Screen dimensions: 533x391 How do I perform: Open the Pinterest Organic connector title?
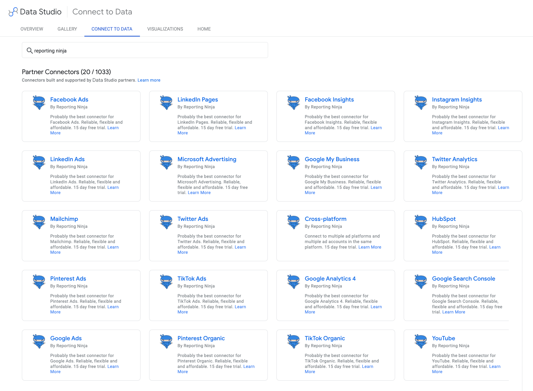pyautogui.click(x=201, y=338)
